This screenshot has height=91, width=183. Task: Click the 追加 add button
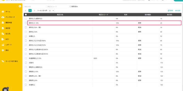(x=178, y=11)
